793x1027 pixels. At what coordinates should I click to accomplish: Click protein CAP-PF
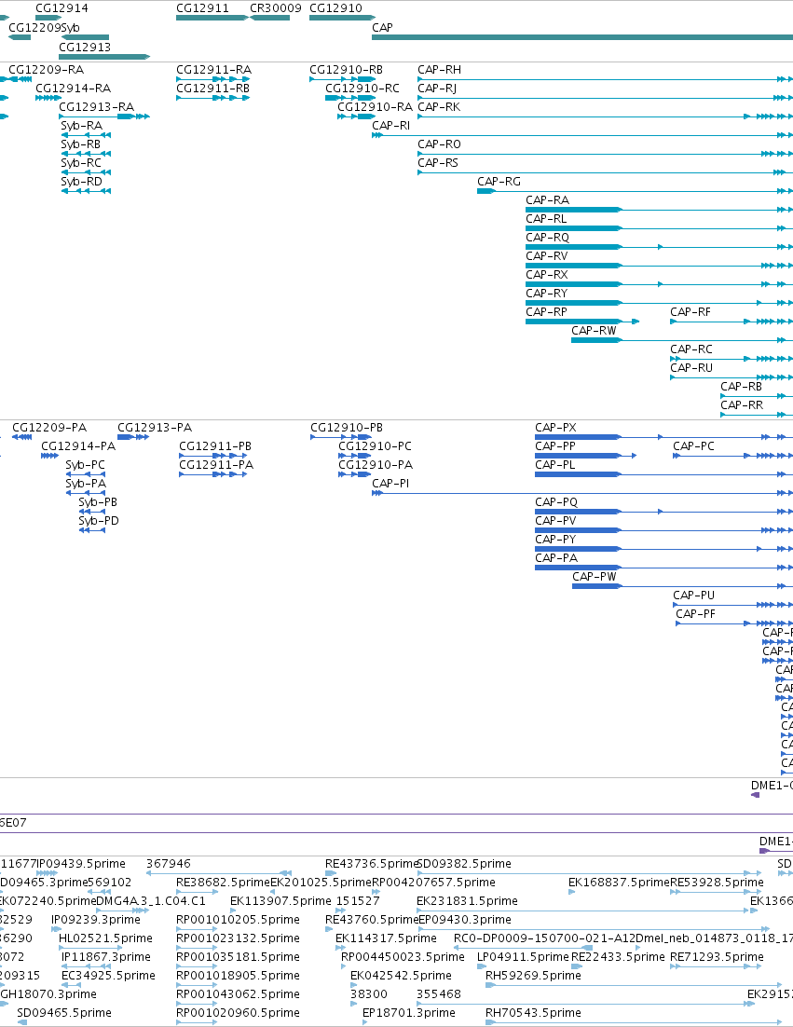coord(695,614)
